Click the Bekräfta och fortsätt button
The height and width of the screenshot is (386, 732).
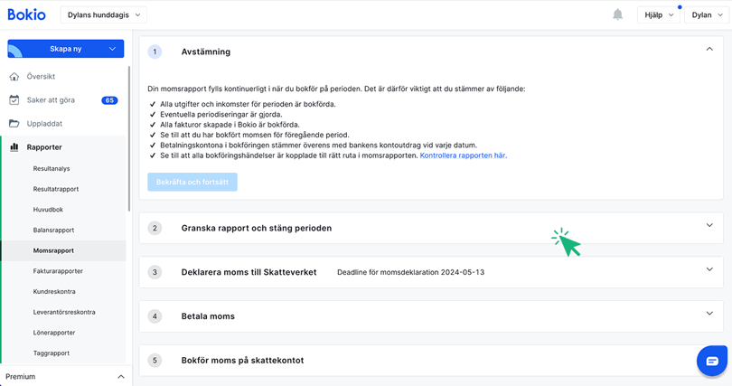[192, 182]
